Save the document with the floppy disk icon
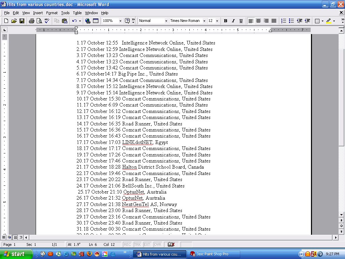This screenshot has width=345, height=259. [22, 21]
